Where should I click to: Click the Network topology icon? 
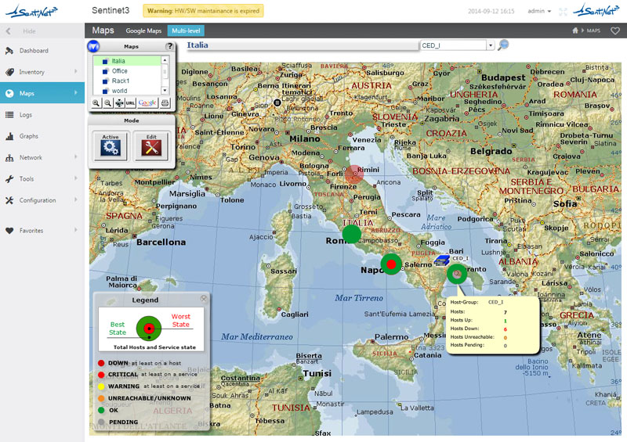coord(9,158)
